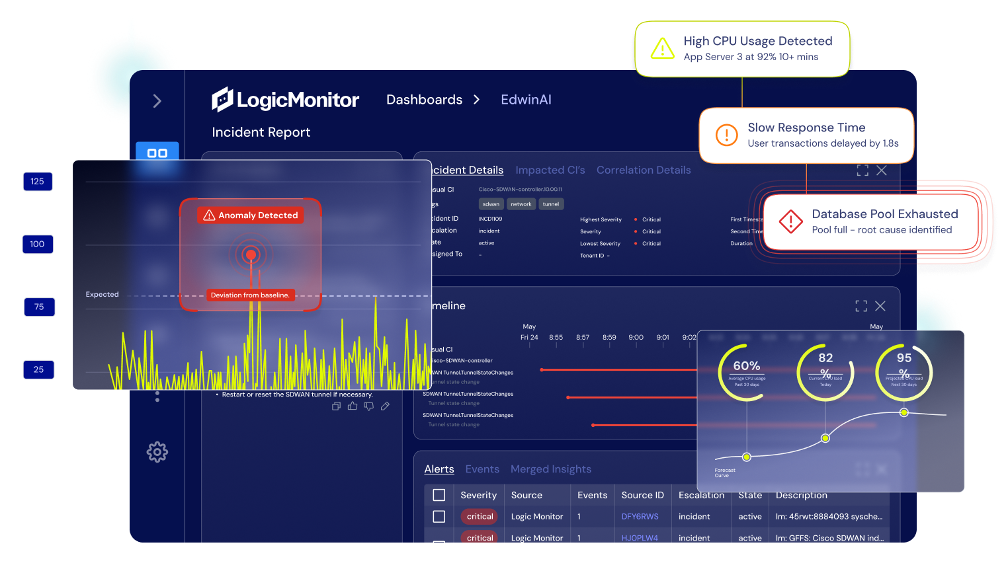Click the Cisco-SDWAN-controller.10.0.0.11 value
Image resolution: width=1008 pixels, height=567 pixels.
(x=520, y=189)
